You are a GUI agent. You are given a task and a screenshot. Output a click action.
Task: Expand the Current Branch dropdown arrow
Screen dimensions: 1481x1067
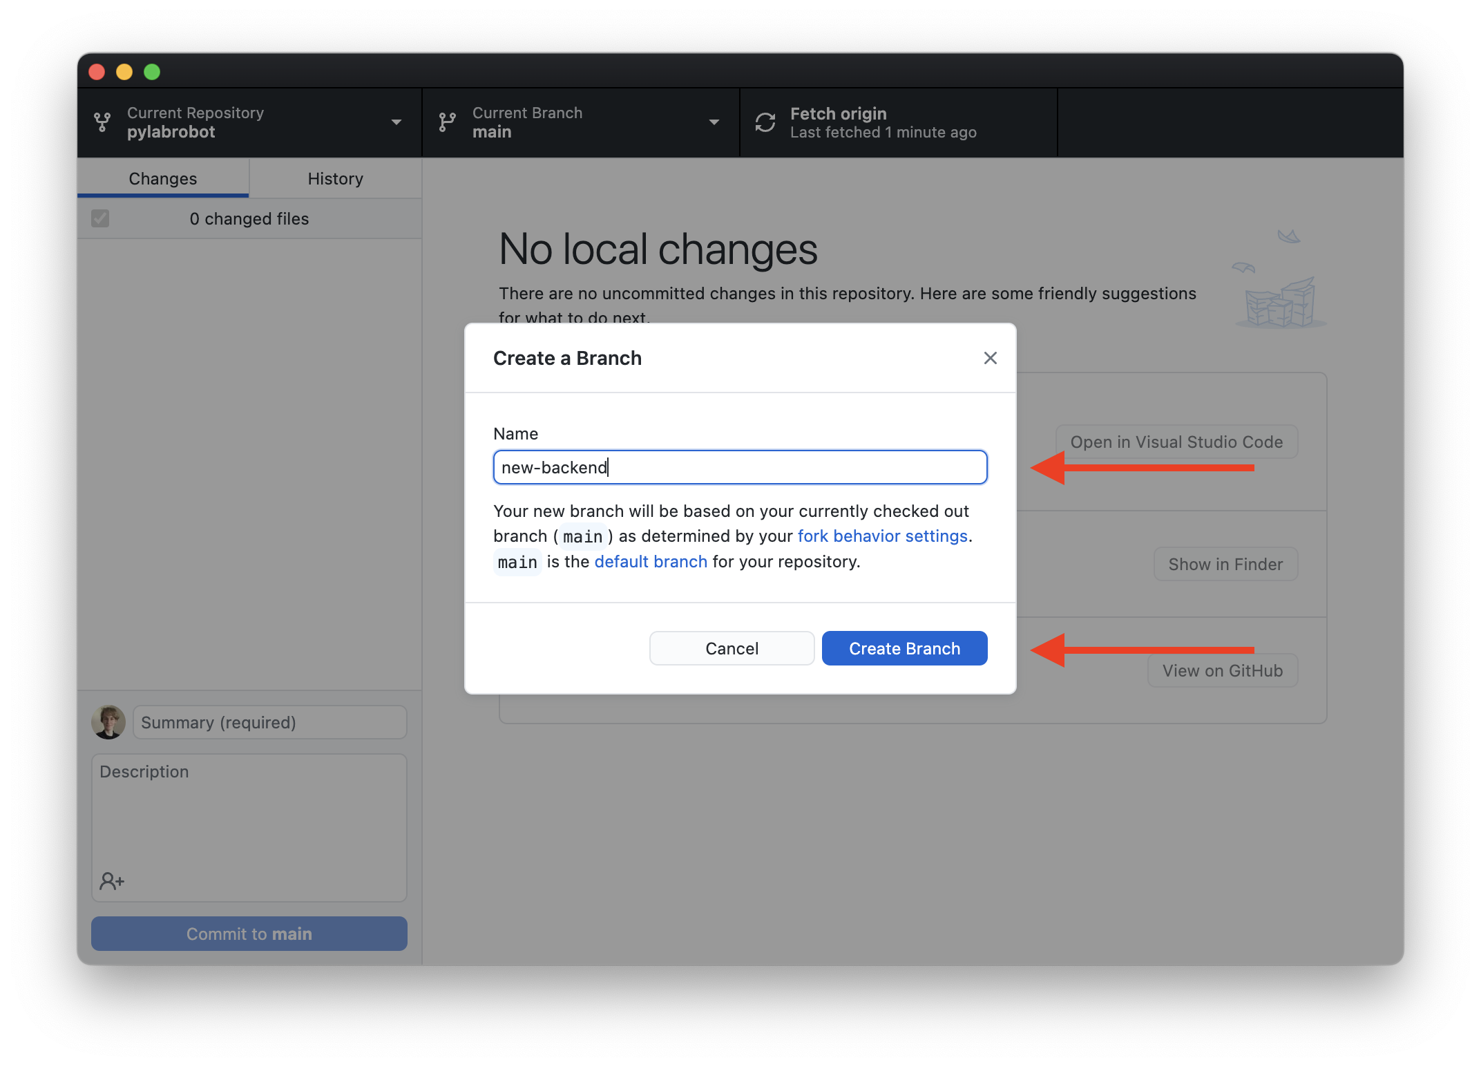click(714, 122)
